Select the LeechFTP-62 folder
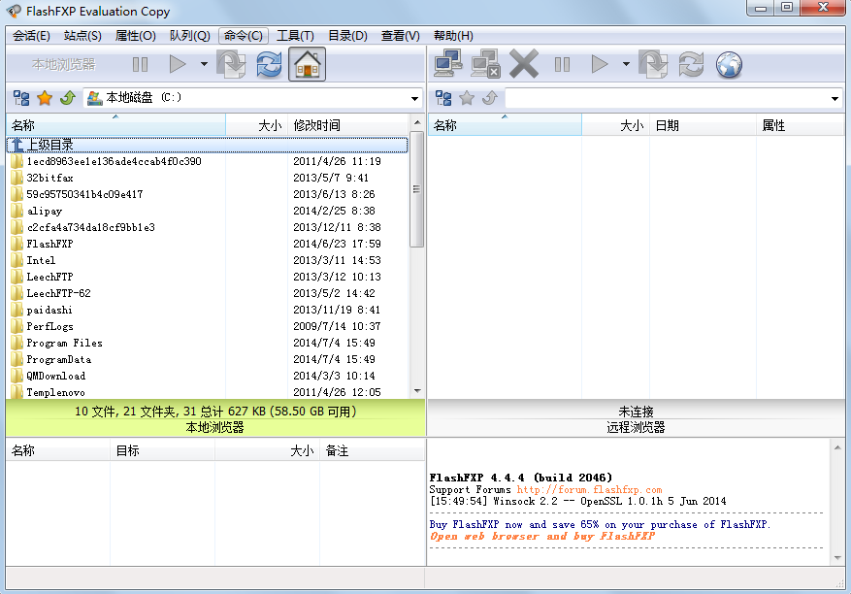This screenshot has height=594, width=851. [x=208, y=293]
